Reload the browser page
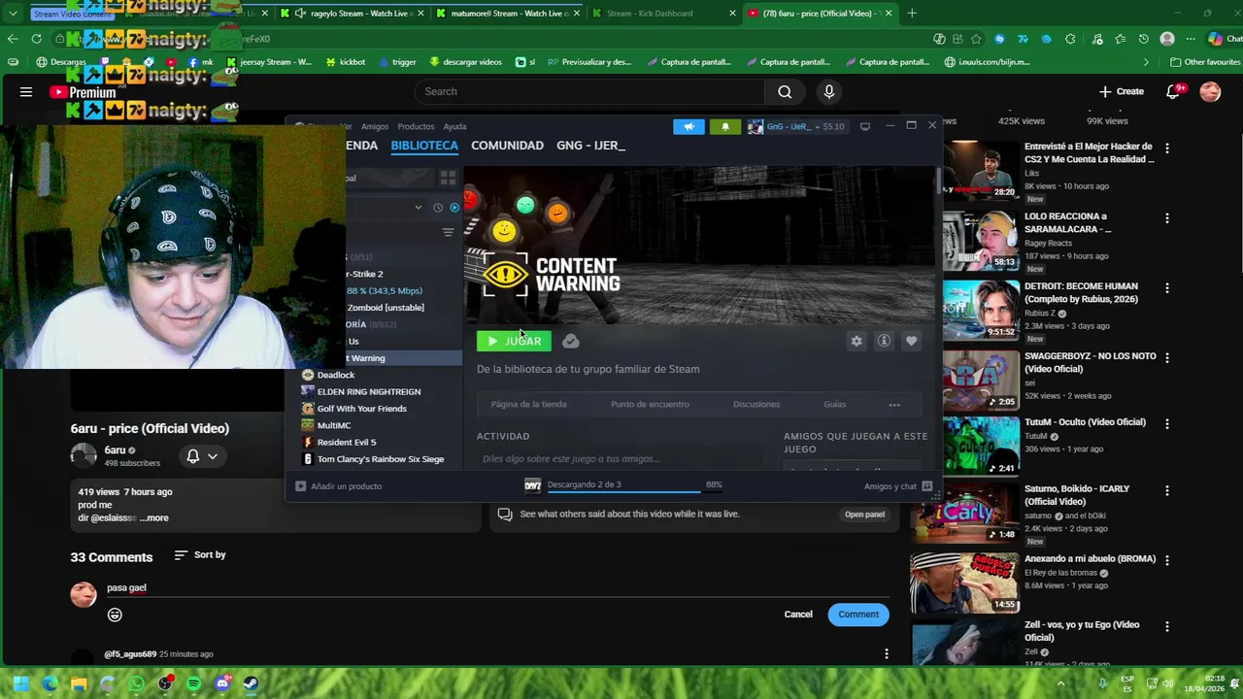Screen dimensions: 1243x699 pyautogui.click(x=36, y=39)
